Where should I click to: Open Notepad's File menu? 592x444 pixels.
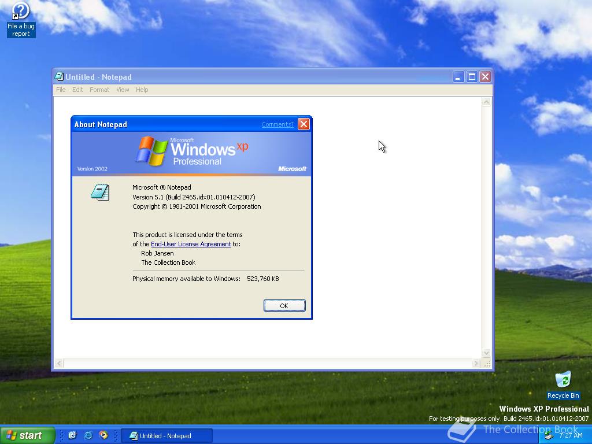61,90
